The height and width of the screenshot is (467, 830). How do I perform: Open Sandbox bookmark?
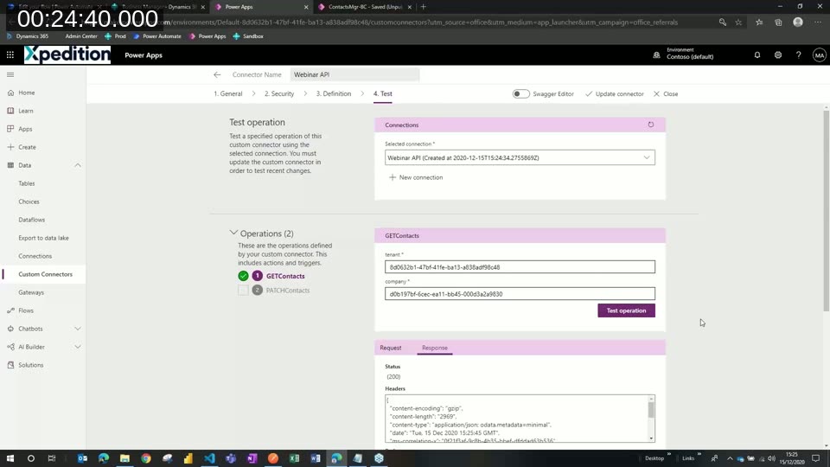pyautogui.click(x=248, y=36)
